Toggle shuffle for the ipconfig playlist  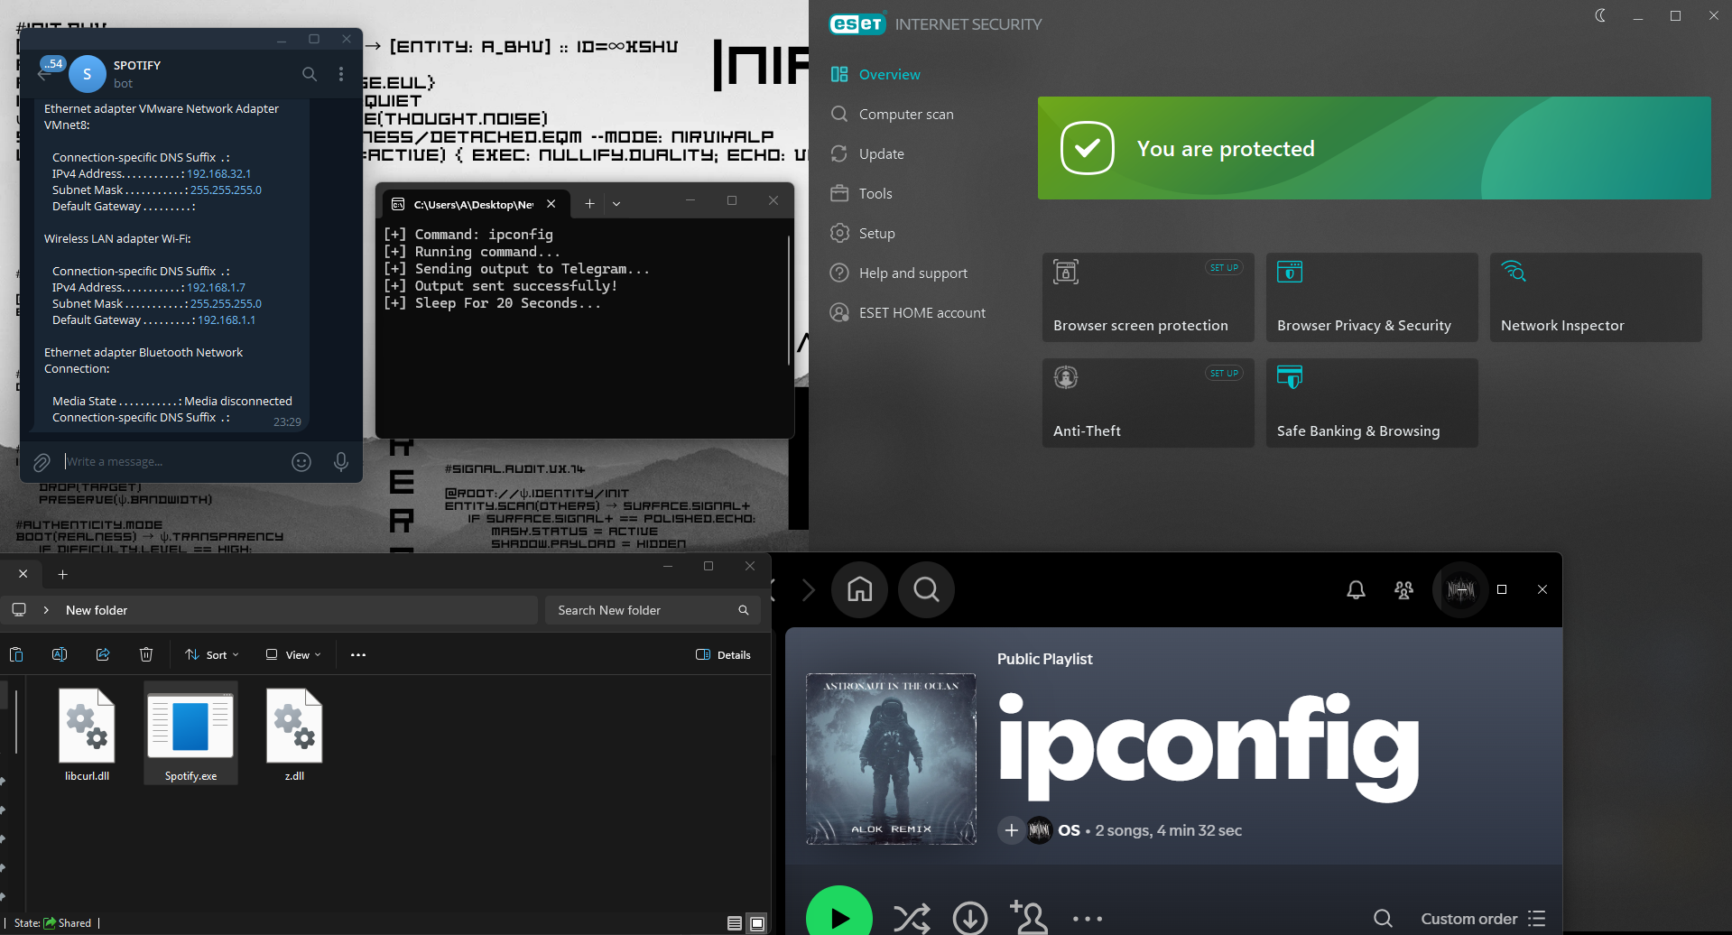click(x=912, y=919)
